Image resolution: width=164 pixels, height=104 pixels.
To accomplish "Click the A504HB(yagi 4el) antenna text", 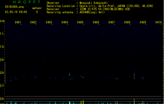I will [x=92, y=12].
